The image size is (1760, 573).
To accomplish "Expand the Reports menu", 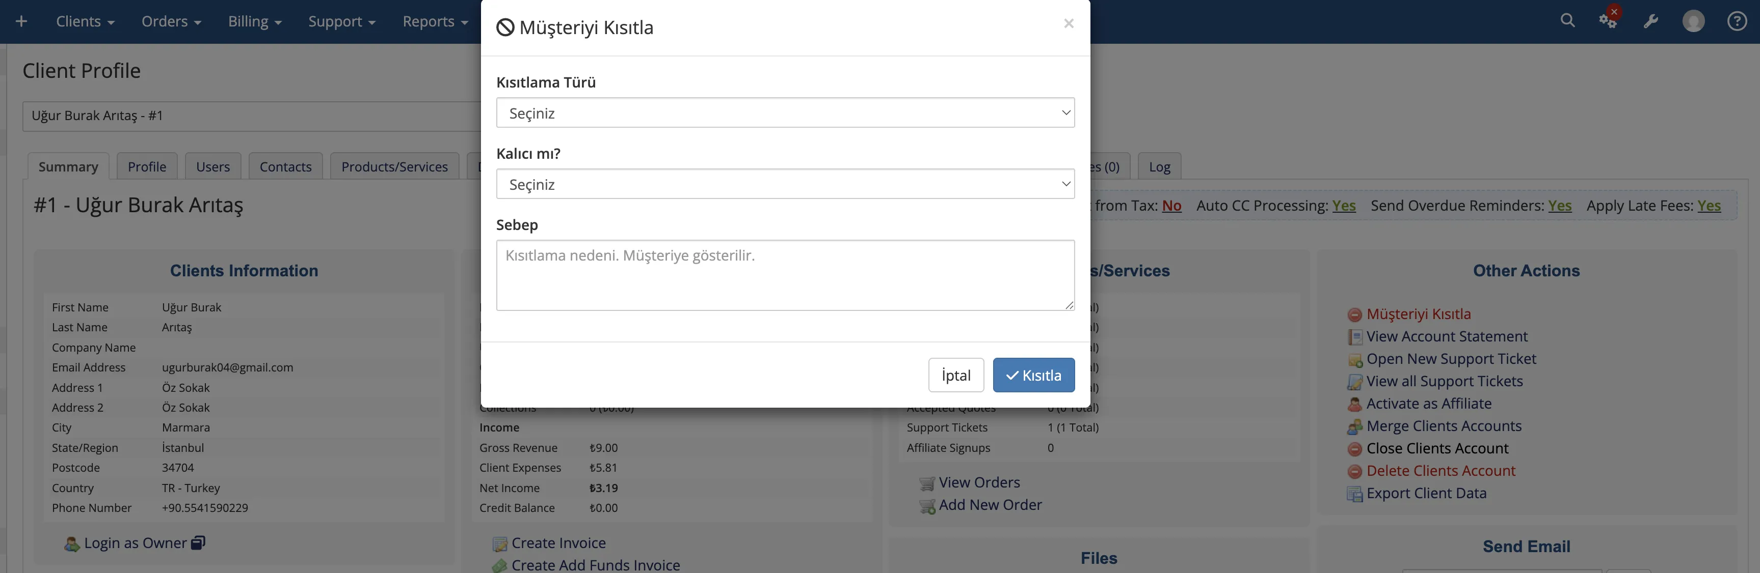I will 435,21.
